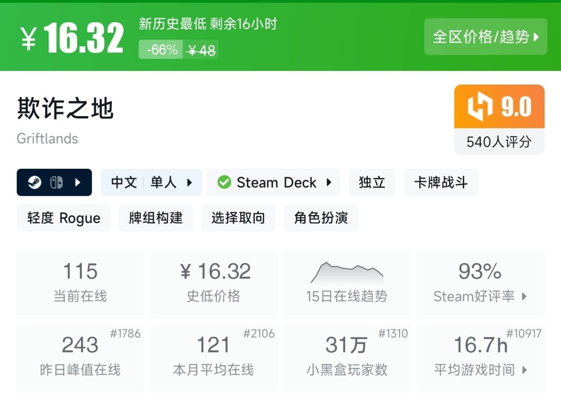Tap the 角色扮演 tag
Screen dimensions: 561x401
click(321, 218)
